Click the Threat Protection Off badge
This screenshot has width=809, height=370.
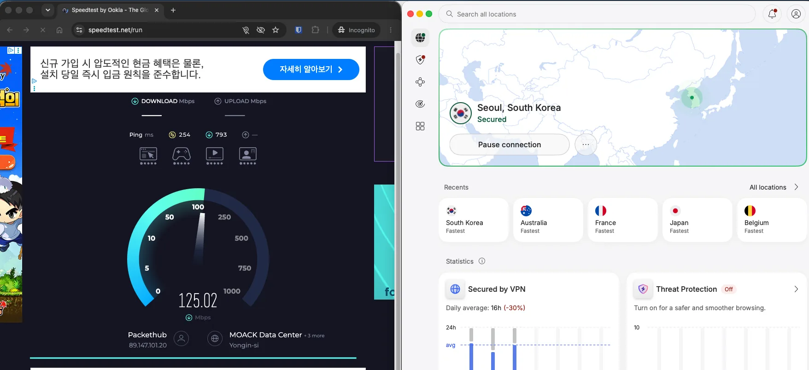coord(728,289)
